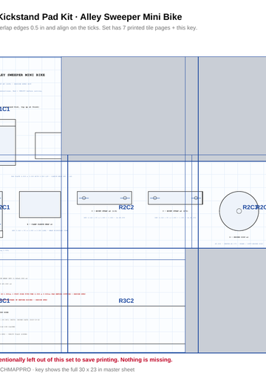Click the center hole of the round disc

click(239, 211)
